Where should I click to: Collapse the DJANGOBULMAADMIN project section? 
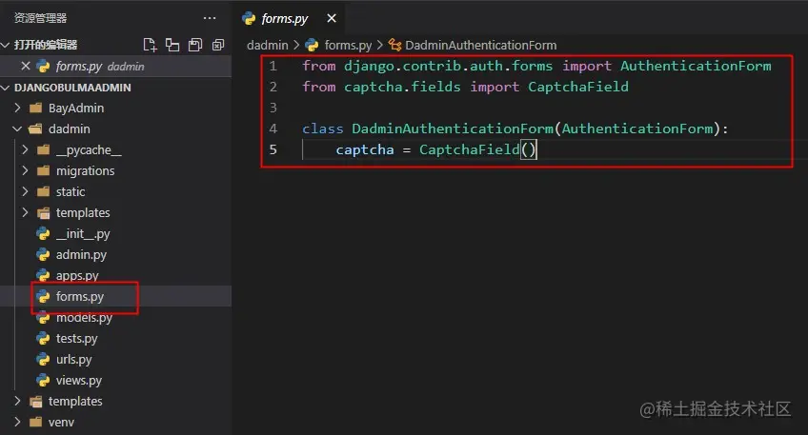click(x=6, y=88)
